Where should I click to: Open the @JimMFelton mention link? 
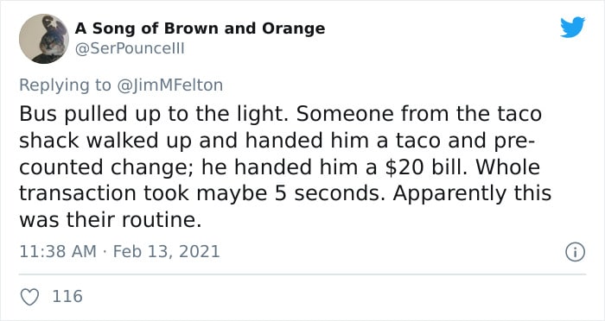tap(169, 85)
